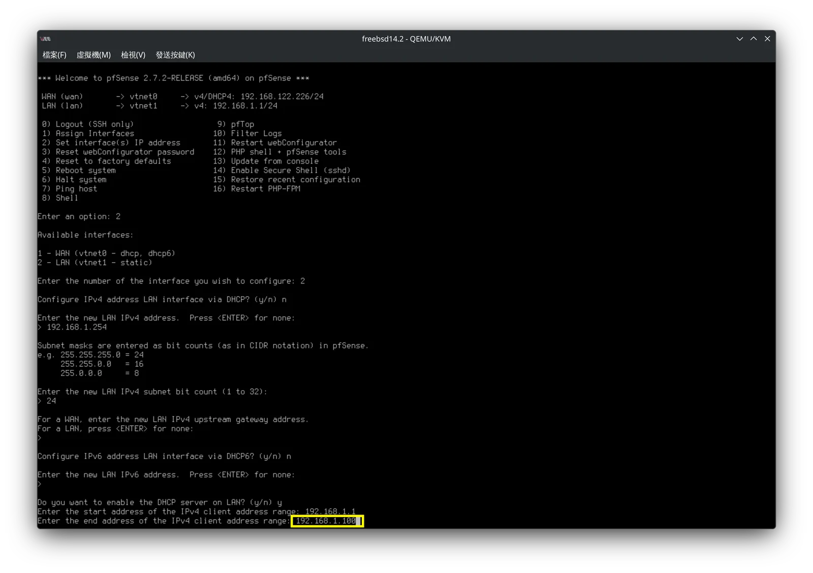Click the subnet bit count prompt line
Screen dimensions: 813x573
pos(152,392)
